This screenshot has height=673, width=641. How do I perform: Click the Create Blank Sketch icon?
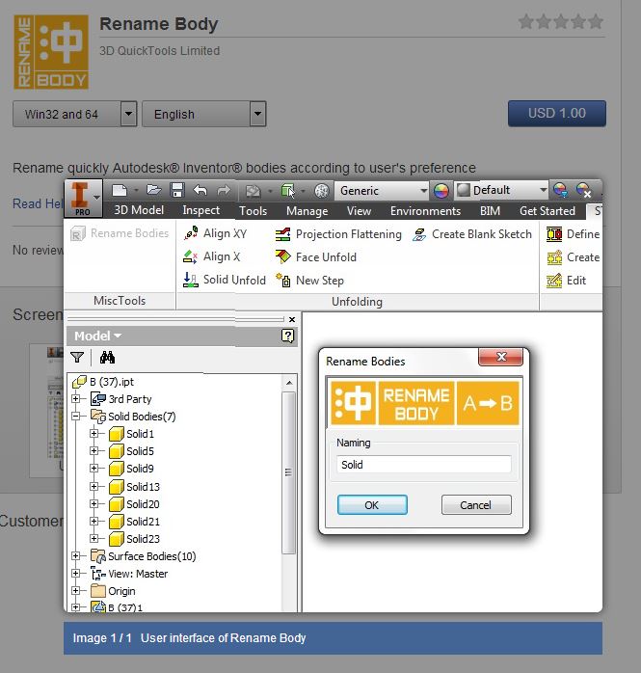419,234
